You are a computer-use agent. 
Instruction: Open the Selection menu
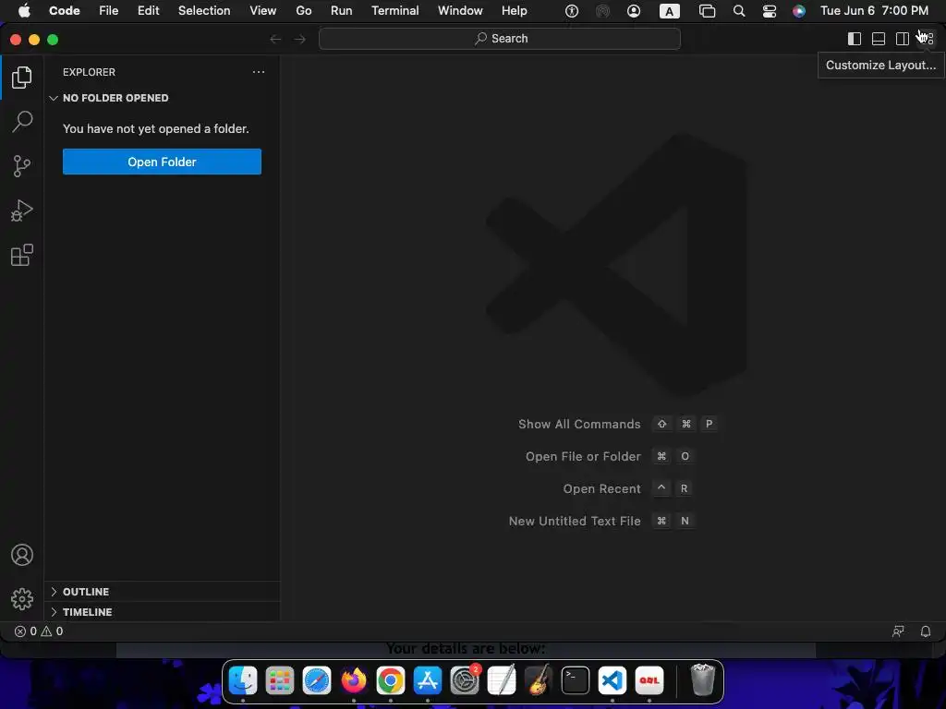pyautogui.click(x=204, y=11)
